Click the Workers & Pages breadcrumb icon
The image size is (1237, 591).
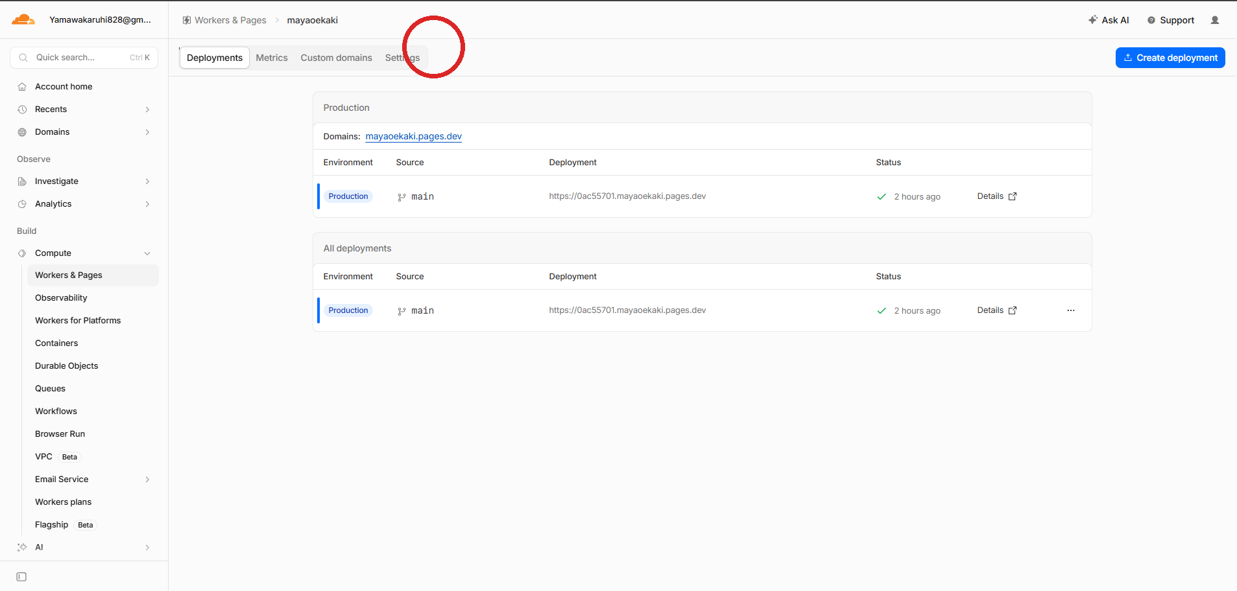(187, 20)
